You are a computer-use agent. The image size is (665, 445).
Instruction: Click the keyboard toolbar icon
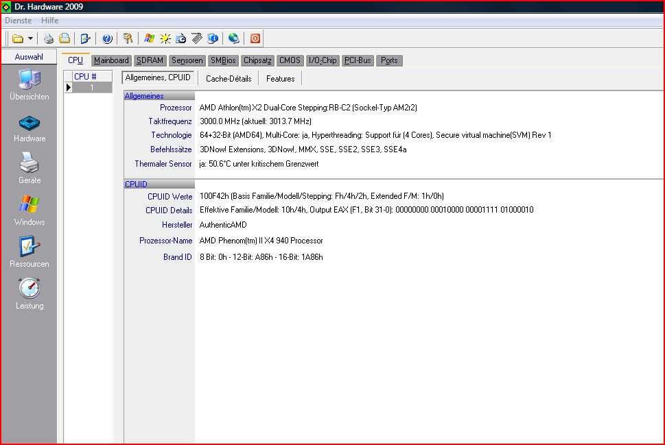coord(197,38)
